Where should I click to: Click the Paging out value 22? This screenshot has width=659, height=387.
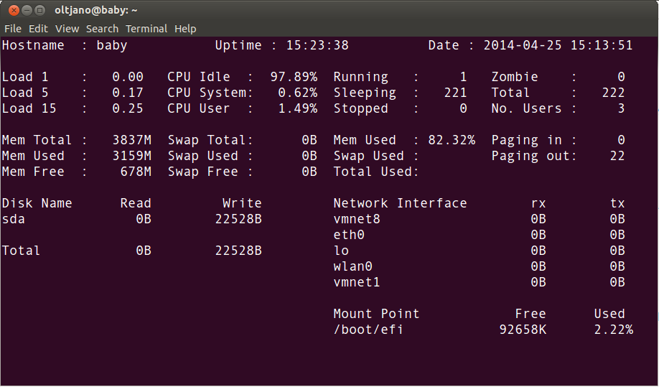(617, 156)
